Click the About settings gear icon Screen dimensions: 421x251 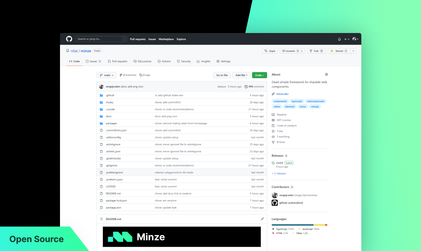coord(327,75)
